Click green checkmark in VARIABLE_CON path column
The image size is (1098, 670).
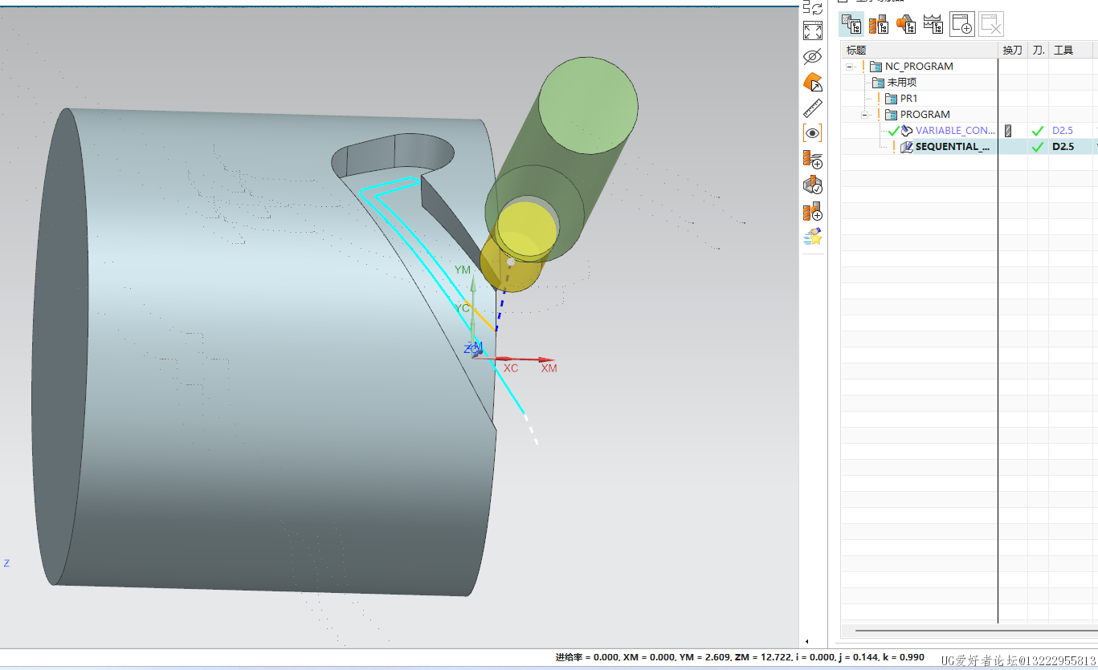1037,131
